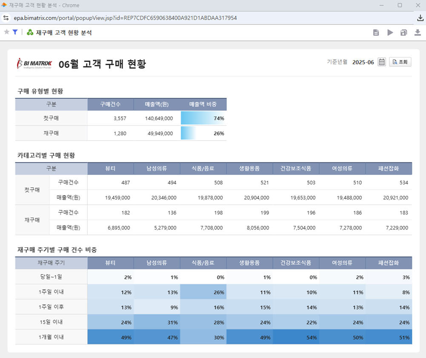Click the download icon in report toolbar
Image resolution: width=426 pixels, height=358 pixels.
point(417,33)
